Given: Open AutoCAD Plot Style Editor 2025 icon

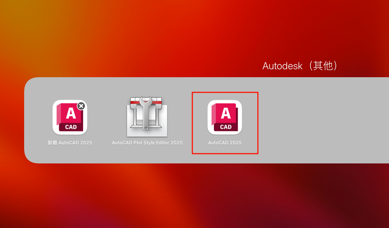Looking at the screenshot, I should pos(147,117).
